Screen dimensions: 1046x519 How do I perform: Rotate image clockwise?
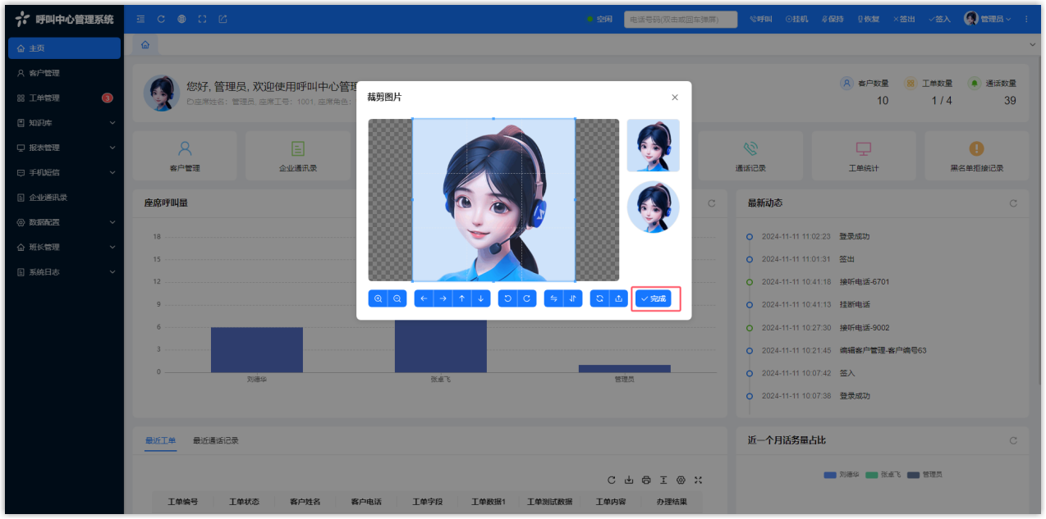click(527, 298)
